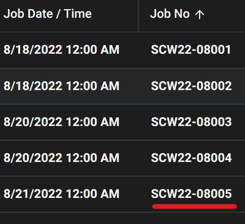
Task: Click the 'Job No' header text
Action: click(x=170, y=14)
